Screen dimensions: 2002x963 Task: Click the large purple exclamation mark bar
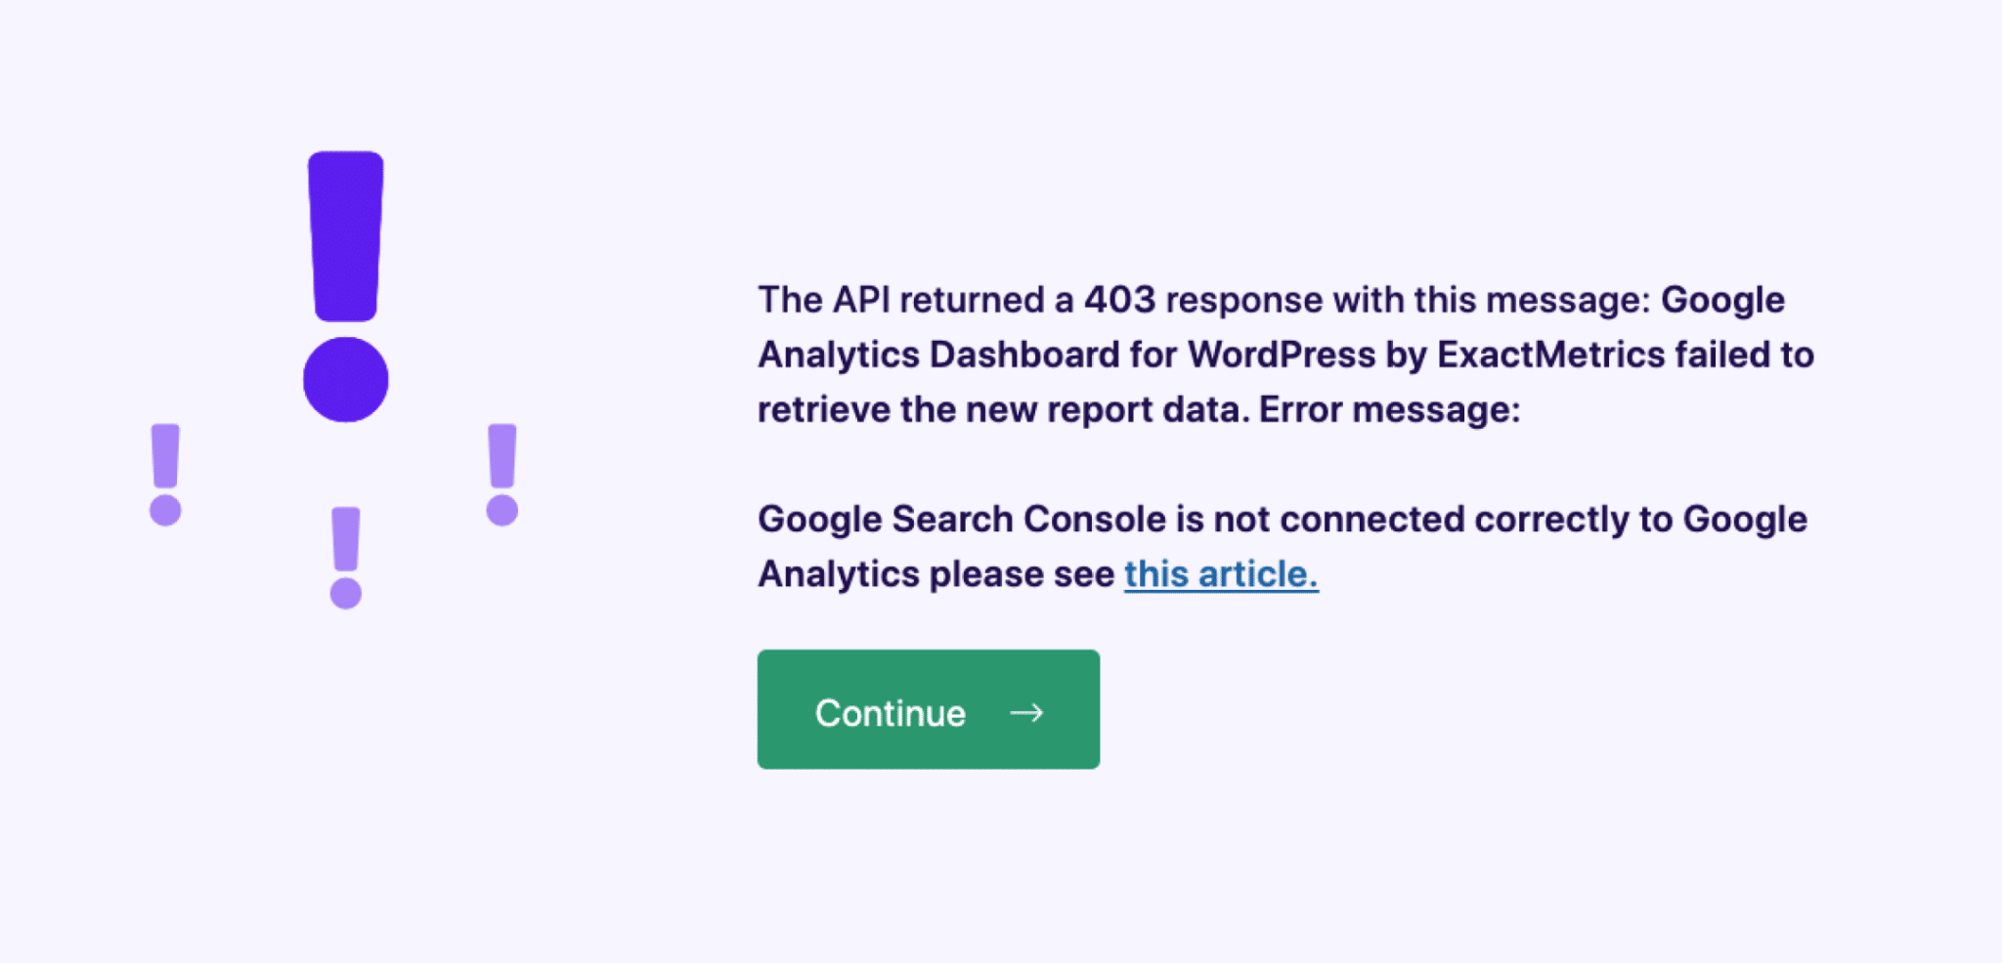346,236
